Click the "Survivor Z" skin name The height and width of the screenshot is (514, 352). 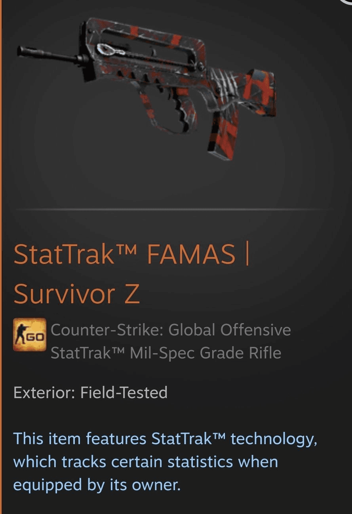click(77, 295)
